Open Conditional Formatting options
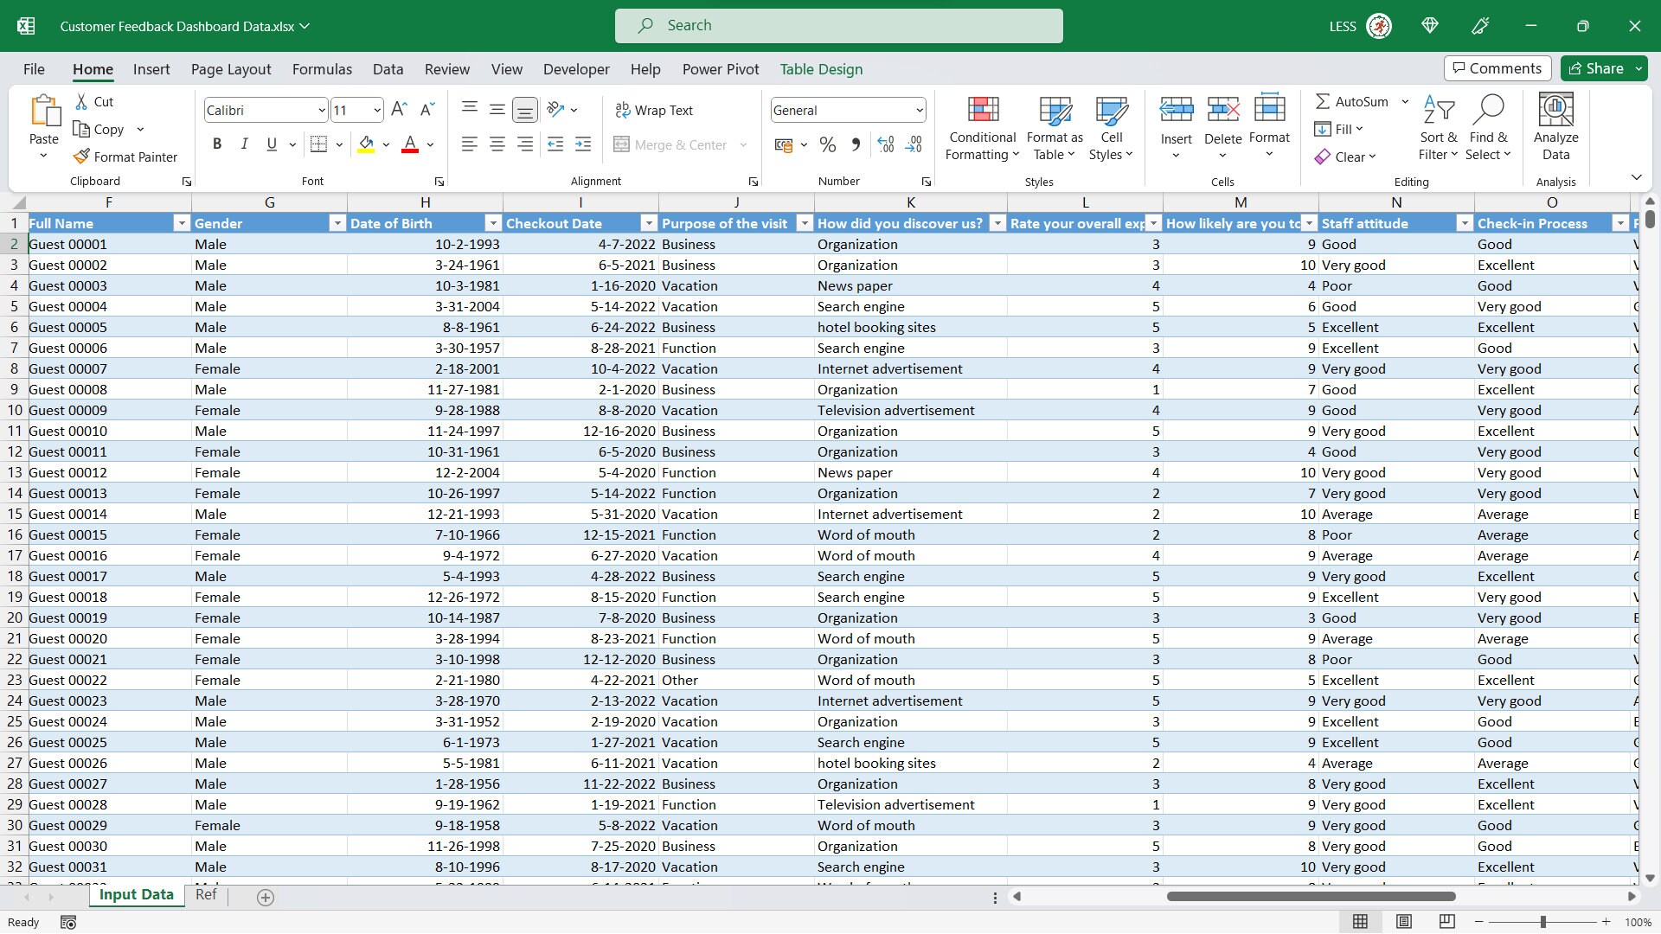 click(x=981, y=128)
